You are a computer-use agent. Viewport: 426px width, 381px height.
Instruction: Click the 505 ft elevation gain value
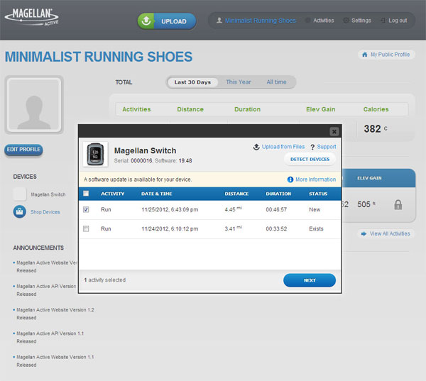point(366,204)
